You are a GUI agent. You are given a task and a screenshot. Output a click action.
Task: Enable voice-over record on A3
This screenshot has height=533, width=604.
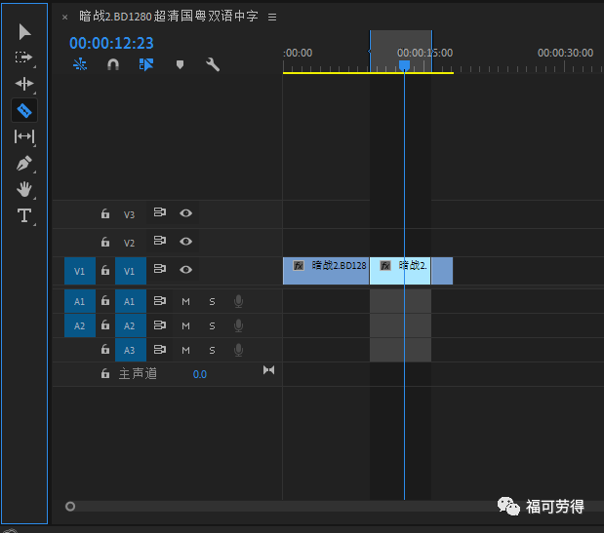pyautogui.click(x=238, y=350)
